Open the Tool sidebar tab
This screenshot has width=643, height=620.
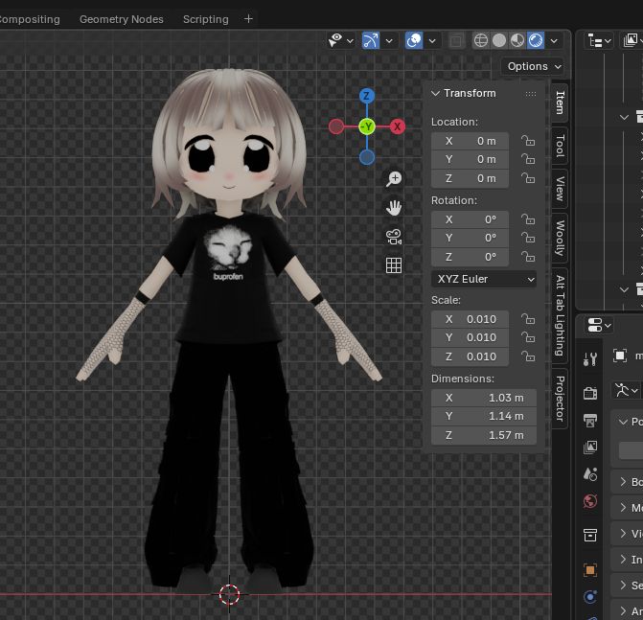[561, 146]
